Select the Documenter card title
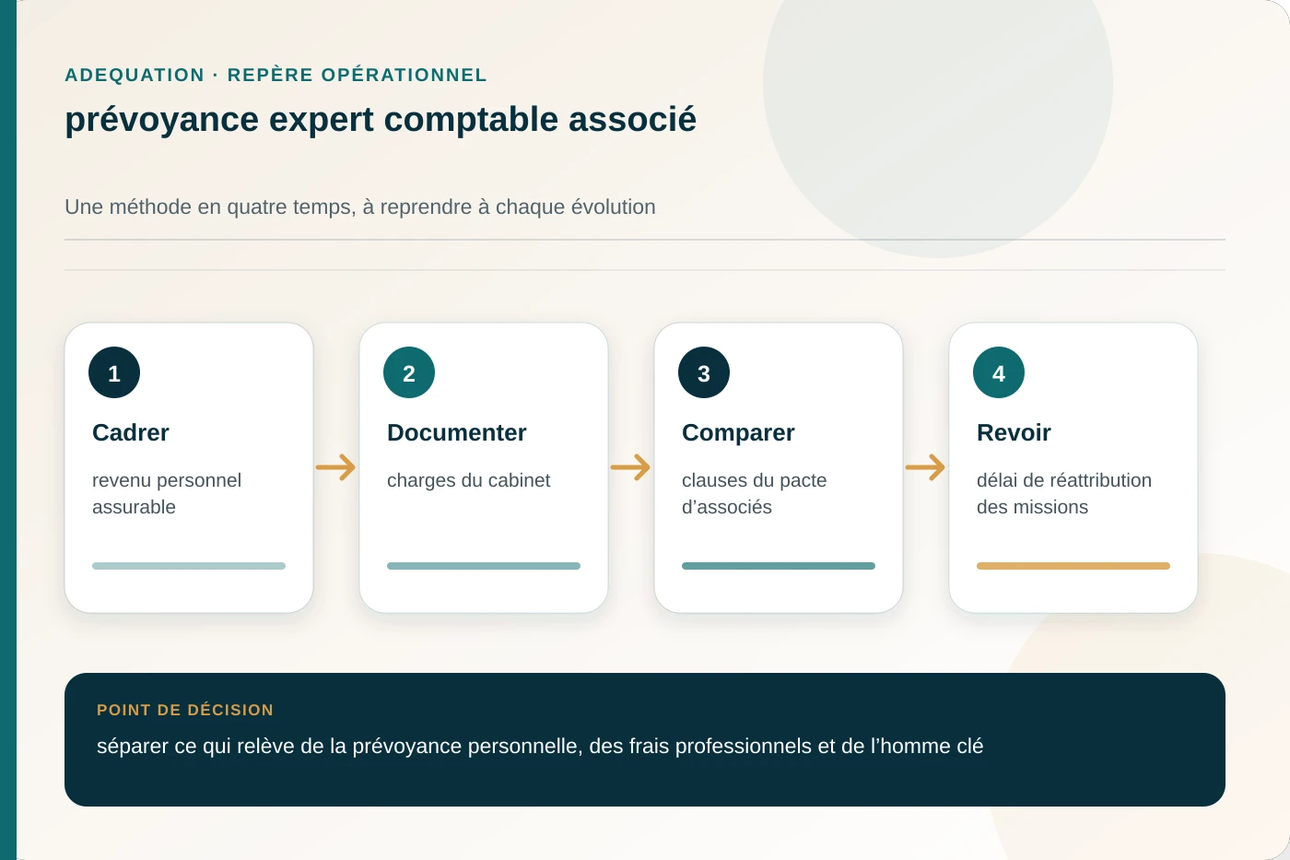The width and height of the screenshot is (1290, 860). [457, 432]
